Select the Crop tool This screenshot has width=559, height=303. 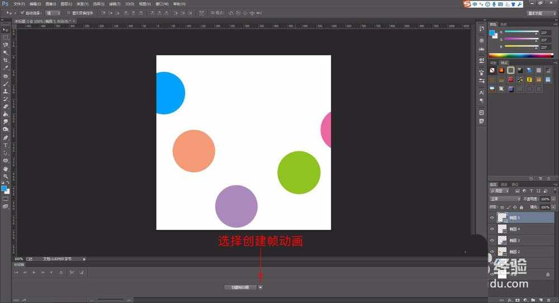click(6, 60)
